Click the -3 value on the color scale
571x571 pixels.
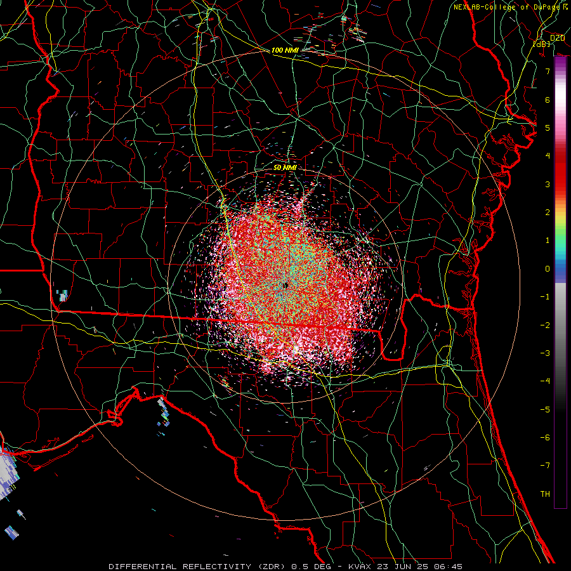[545, 353]
